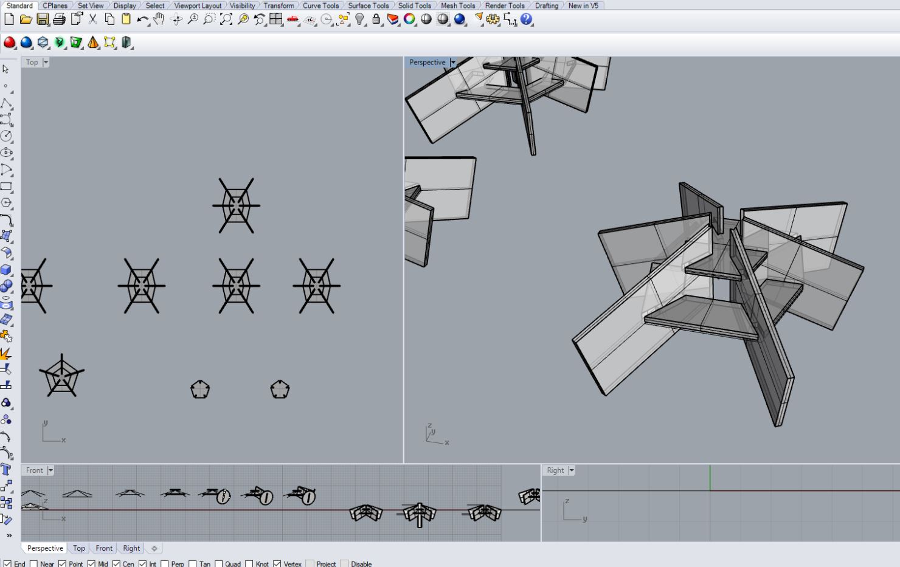Viewport: 900px width, 567px height.
Task: Click the Puzzle piece icon in sidebar
Action: tap(6, 335)
